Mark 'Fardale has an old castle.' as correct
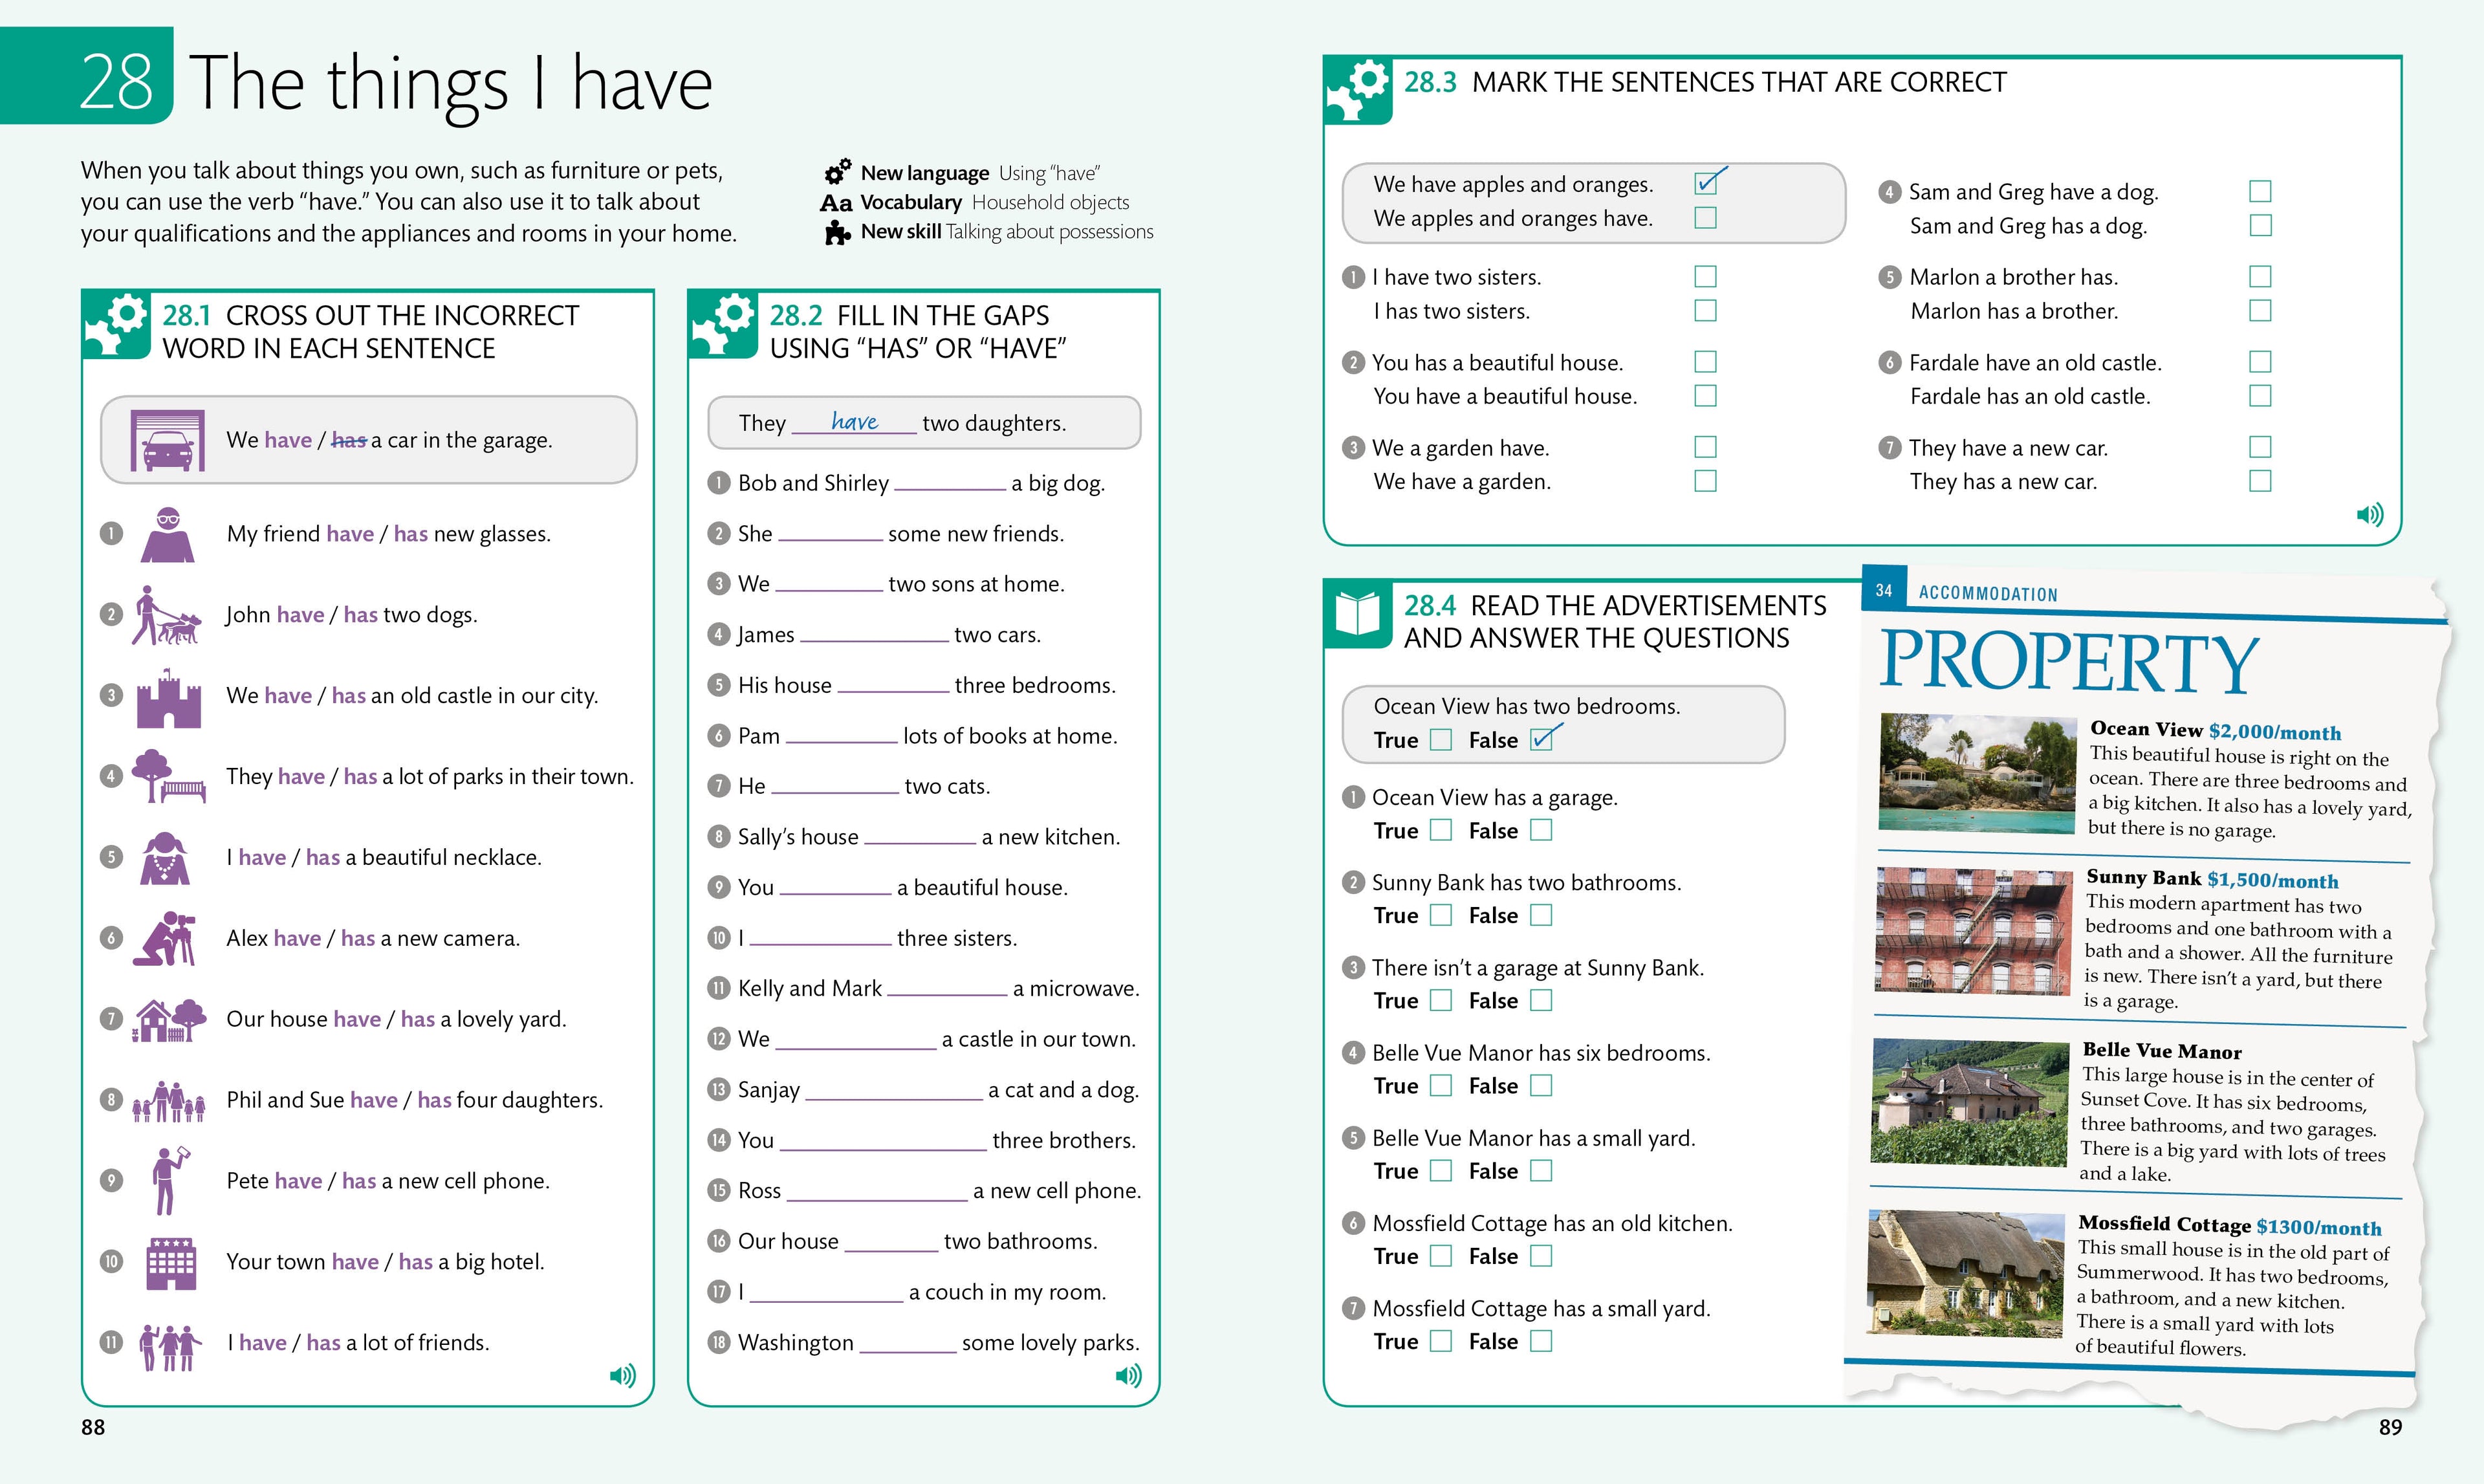 [x=2259, y=396]
